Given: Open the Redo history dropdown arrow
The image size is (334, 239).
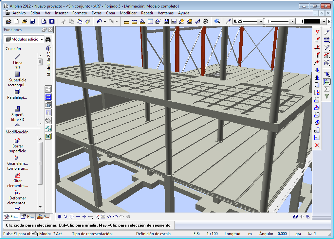Looking at the screenshot, I should pyautogui.click(x=117, y=22).
